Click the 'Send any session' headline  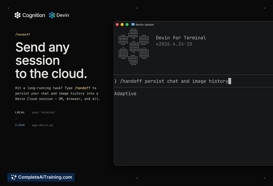point(42,54)
